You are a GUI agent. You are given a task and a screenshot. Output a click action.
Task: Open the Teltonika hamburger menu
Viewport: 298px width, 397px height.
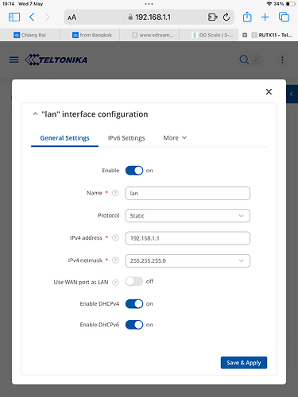pos(14,60)
